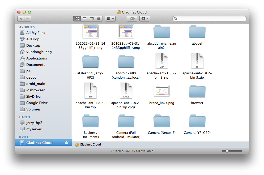Switch to list view mode
264x175 pixels.
pyautogui.click(x=84, y=19)
